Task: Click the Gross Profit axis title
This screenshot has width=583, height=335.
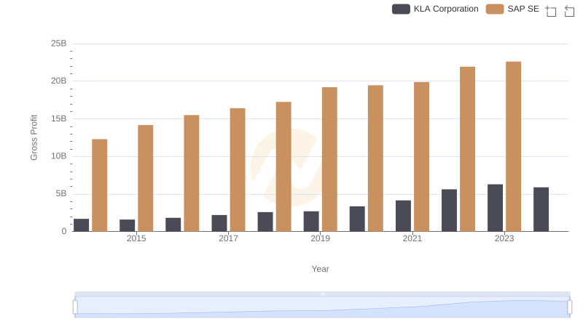Action: [x=34, y=137]
